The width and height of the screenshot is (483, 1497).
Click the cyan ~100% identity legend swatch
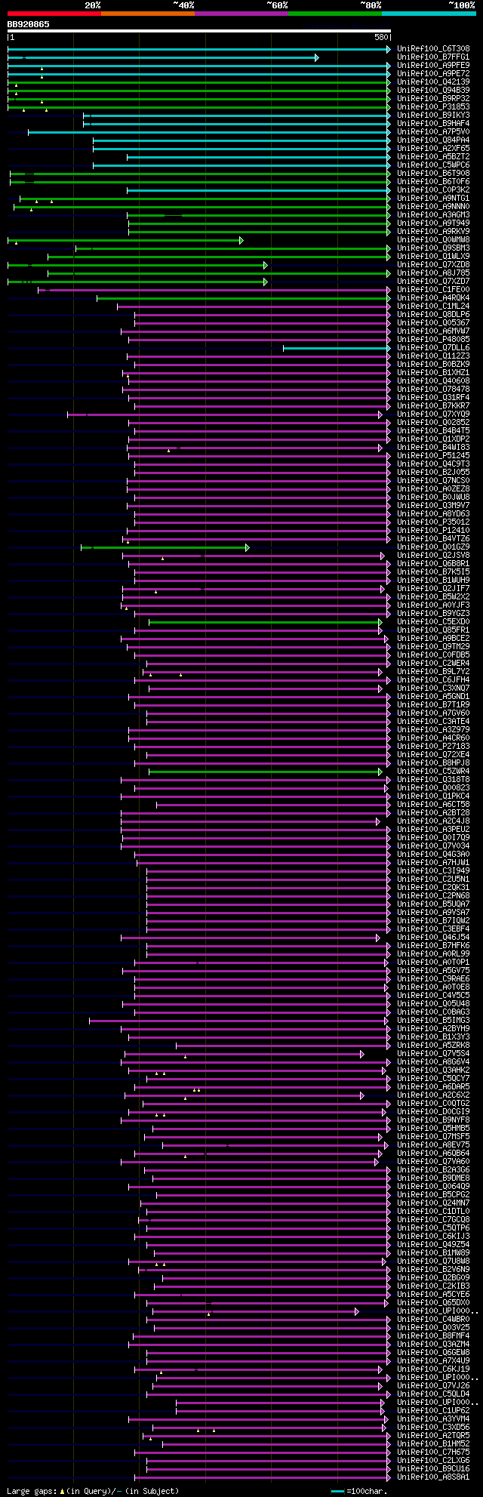429,14
